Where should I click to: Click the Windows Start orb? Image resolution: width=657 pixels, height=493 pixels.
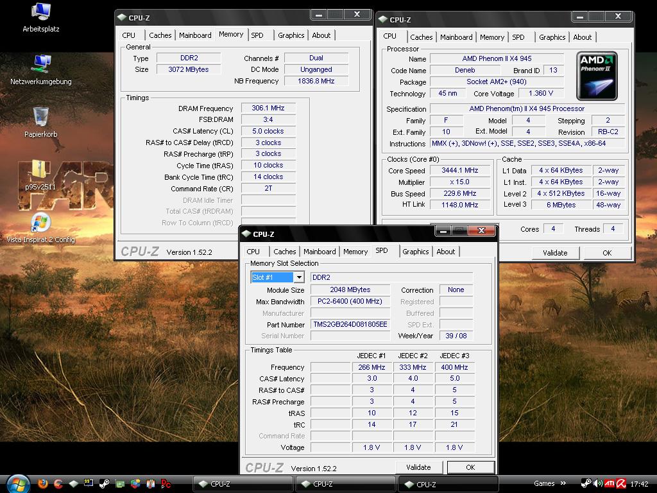pos(17,483)
